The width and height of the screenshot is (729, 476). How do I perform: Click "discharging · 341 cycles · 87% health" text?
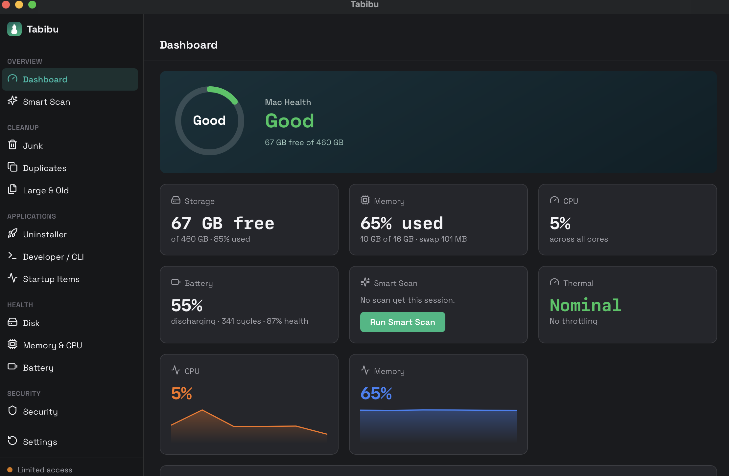coord(240,321)
